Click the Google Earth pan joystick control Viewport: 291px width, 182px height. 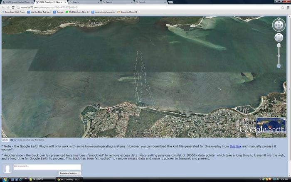click(279, 38)
